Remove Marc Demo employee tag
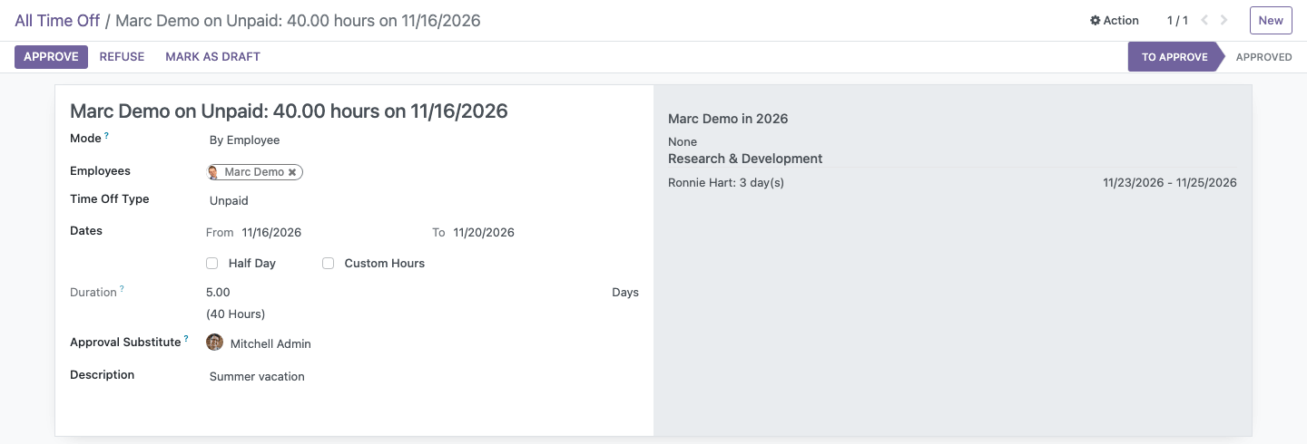This screenshot has width=1307, height=444. pos(292,172)
